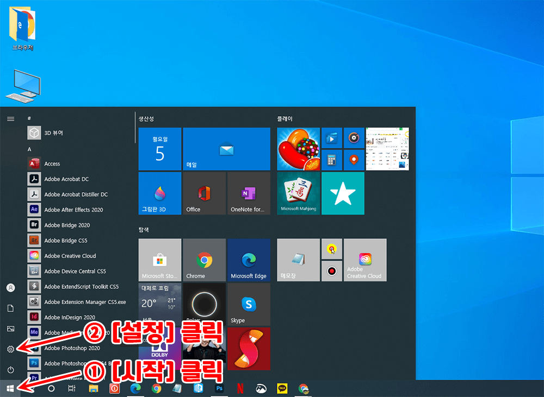The height and width of the screenshot is (397, 544).
Task: Open the small red record-button tile
Action: [x=332, y=271]
